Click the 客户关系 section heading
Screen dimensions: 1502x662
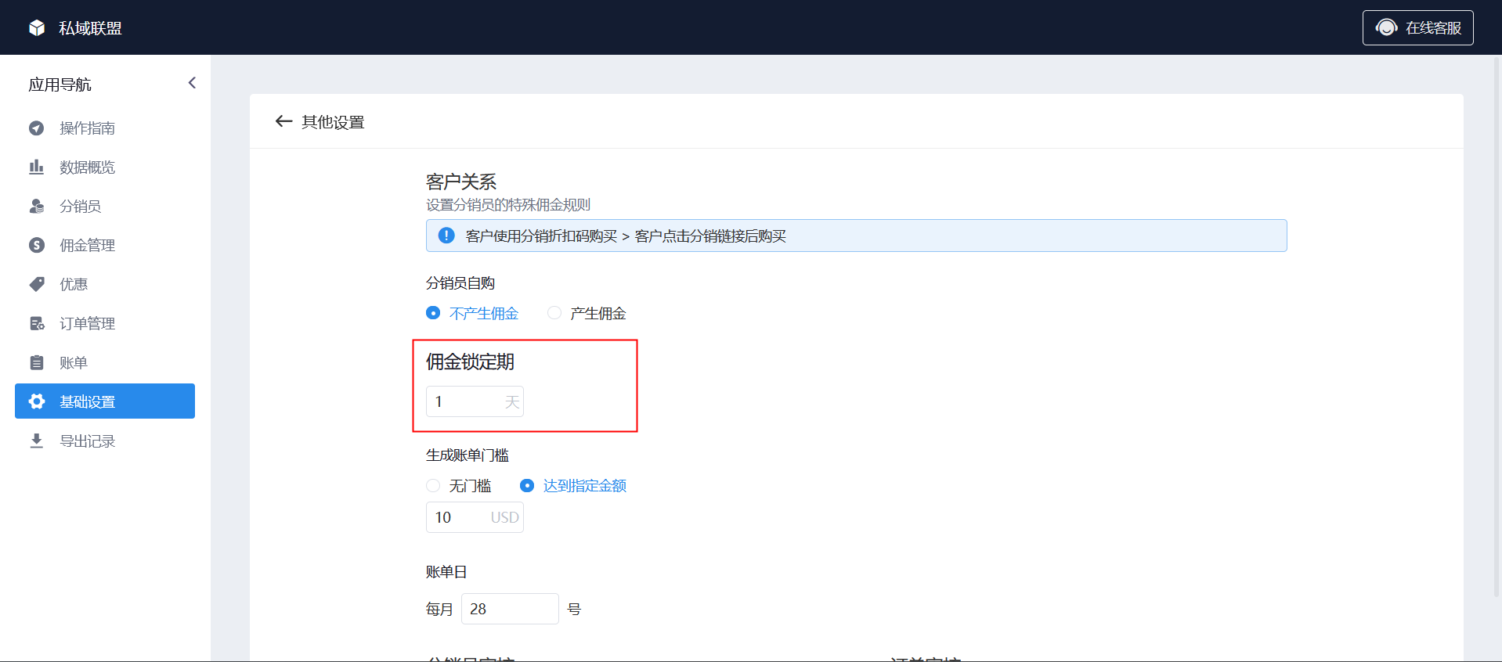tap(461, 182)
